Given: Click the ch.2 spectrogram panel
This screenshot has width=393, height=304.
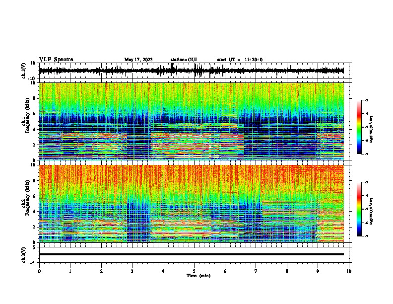Looking at the screenshot, I should (x=192, y=204).
